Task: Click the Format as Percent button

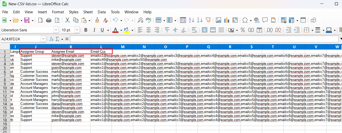Action: coord(243,30)
